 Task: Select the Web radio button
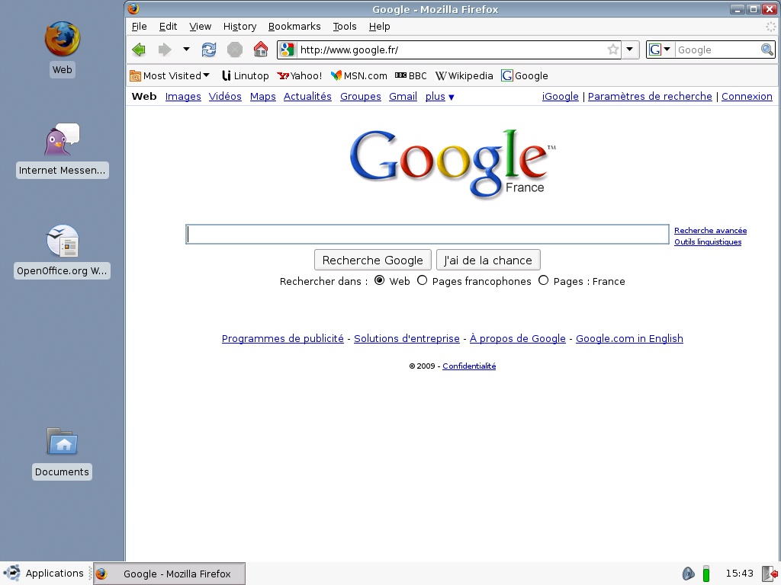point(379,280)
